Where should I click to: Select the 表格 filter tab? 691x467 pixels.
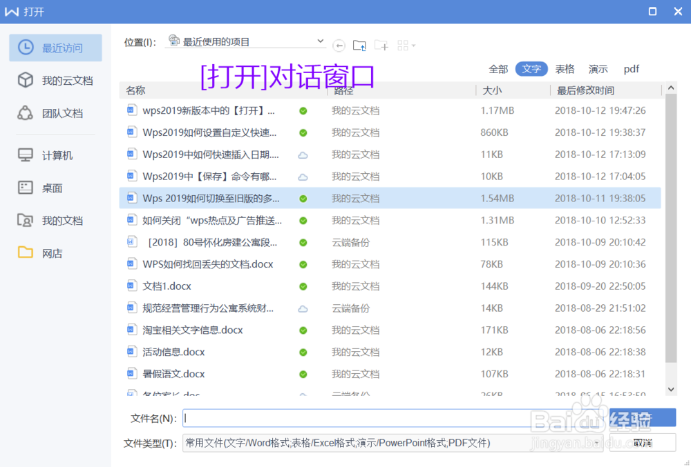[x=565, y=69]
